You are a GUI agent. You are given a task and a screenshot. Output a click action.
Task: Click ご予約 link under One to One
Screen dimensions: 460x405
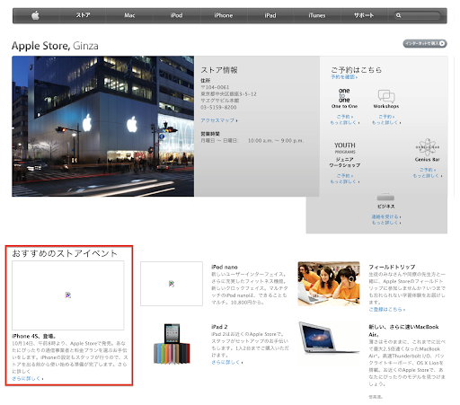[x=345, y=117]
